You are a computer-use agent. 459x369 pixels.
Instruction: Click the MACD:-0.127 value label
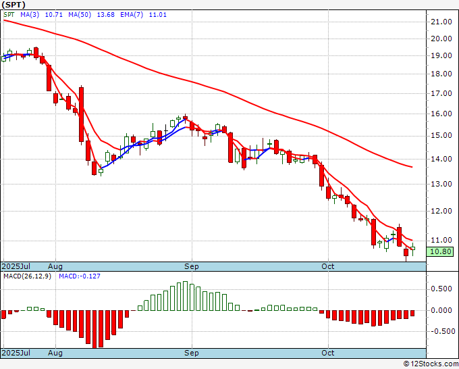(80, 276)
